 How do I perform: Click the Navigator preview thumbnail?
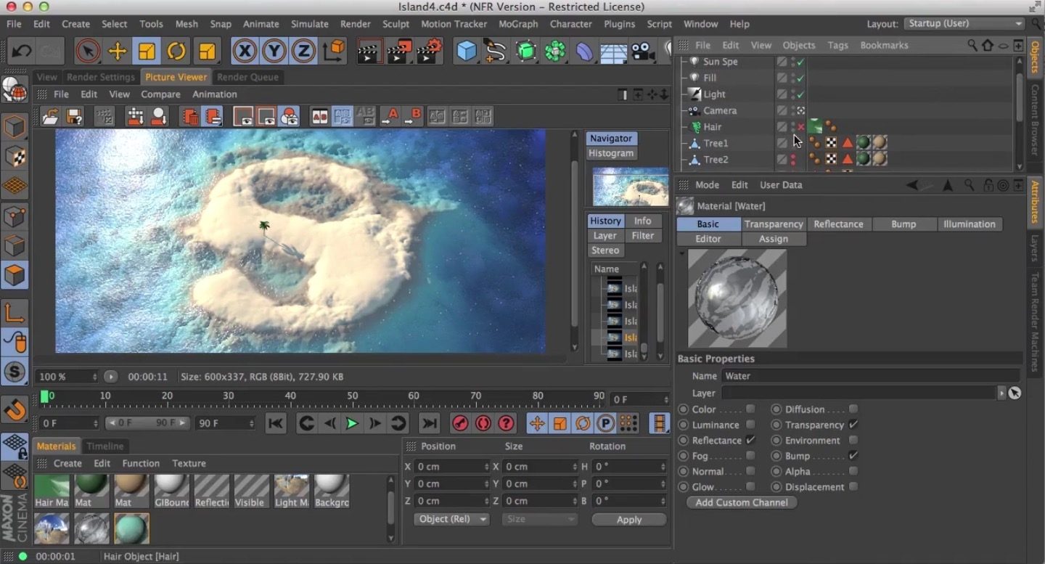631,187
